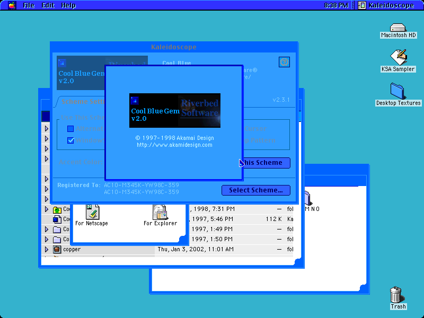Select the copper scheme icon
Viewport: 424px width, 318px height.
[57, 249]
